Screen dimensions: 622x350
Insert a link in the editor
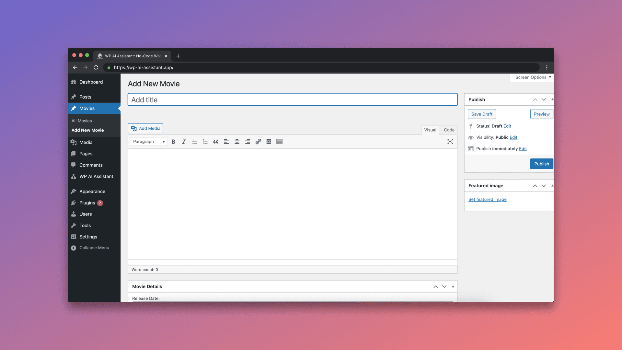(x=258, y=142)
